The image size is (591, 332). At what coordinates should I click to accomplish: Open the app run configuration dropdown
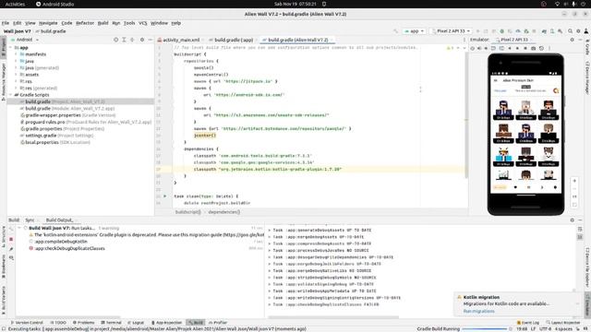point(415,31)
